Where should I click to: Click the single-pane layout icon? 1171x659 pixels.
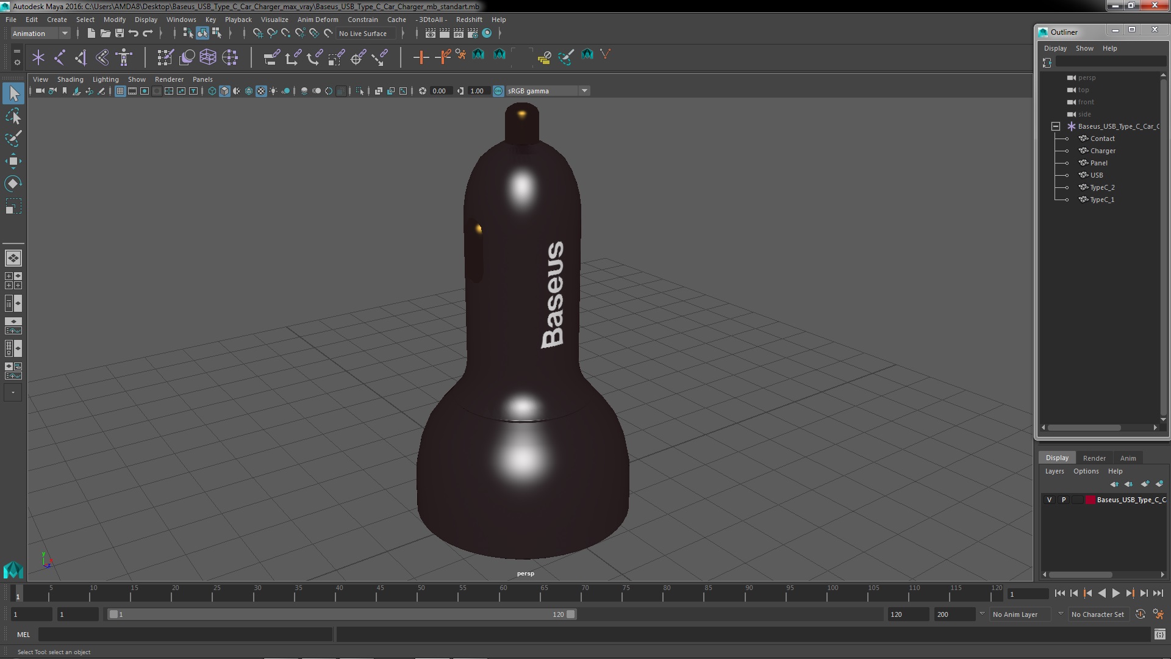pyautogui.click(x=13, y=258)
